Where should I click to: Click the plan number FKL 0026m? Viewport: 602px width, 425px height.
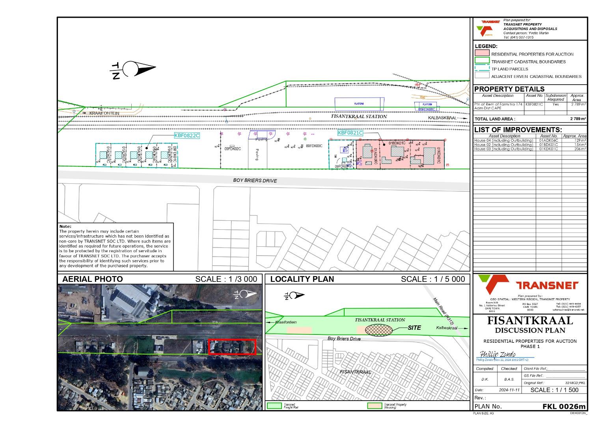point(564,407)
